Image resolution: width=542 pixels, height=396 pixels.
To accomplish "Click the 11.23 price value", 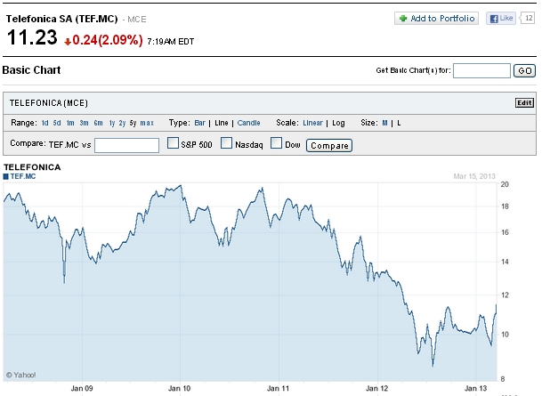I will click(32, 37).
